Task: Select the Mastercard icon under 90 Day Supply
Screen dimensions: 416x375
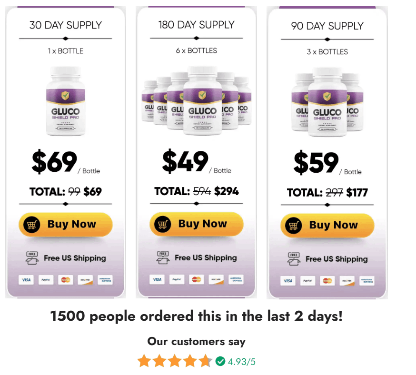Action: pyautogui.click(x=327, y=281)
